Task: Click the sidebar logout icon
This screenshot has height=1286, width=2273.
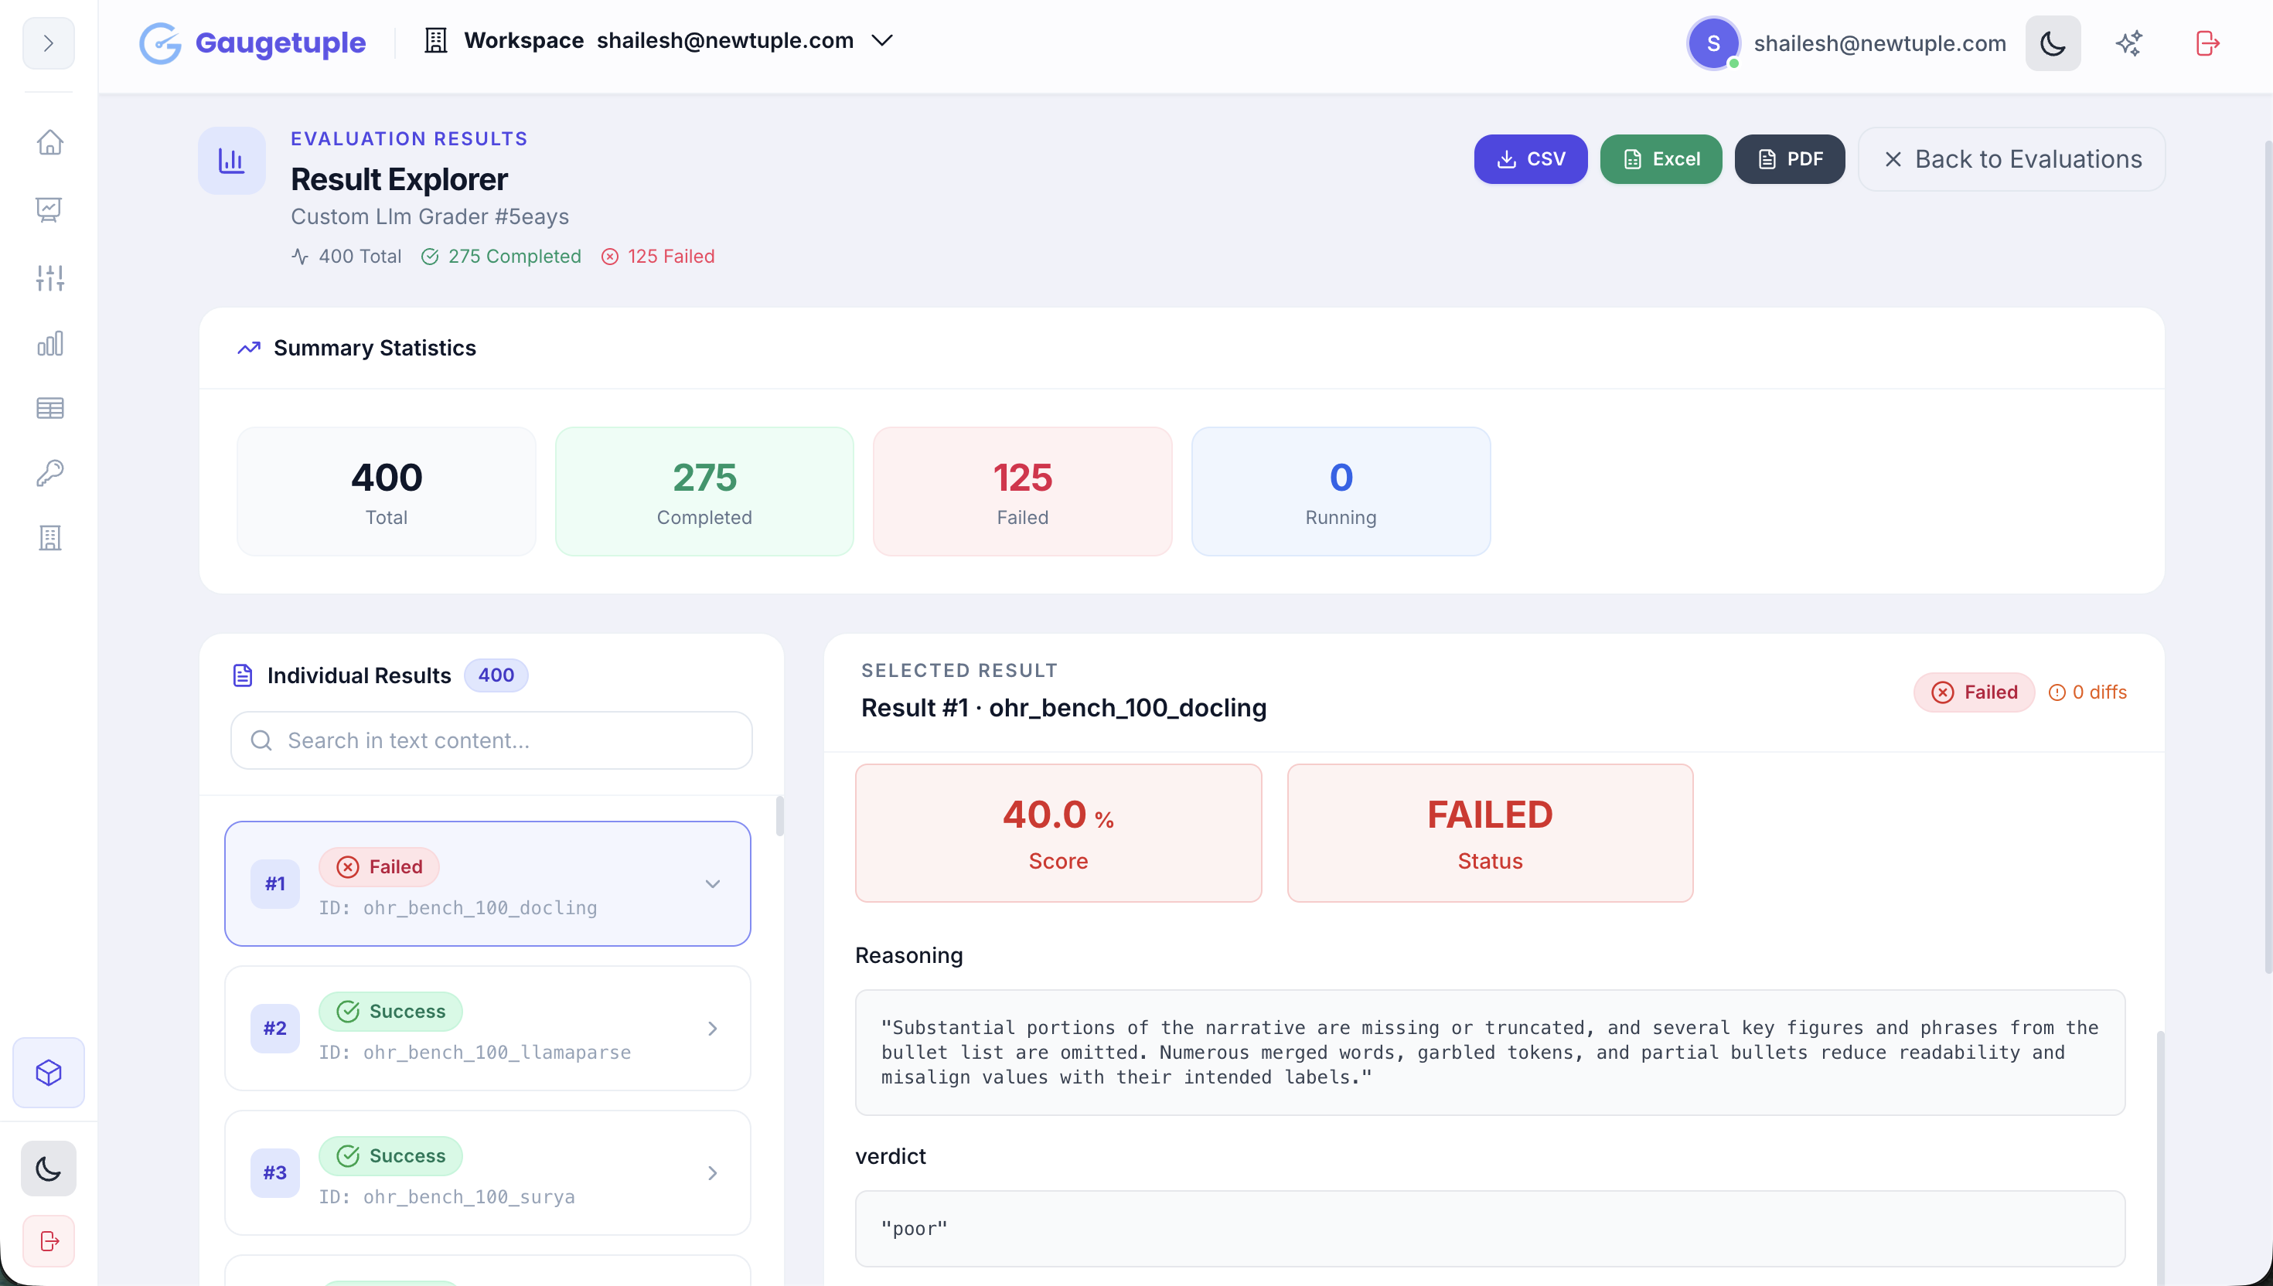Action: tap(49, 1241)
